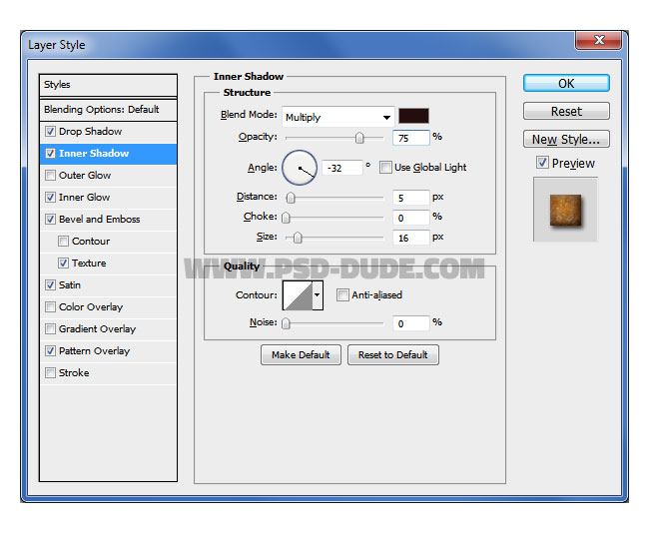This screenshot has width=649, height=533.
Task: Click the rusty style preview thumbnail
Action: tap(565, 209)
